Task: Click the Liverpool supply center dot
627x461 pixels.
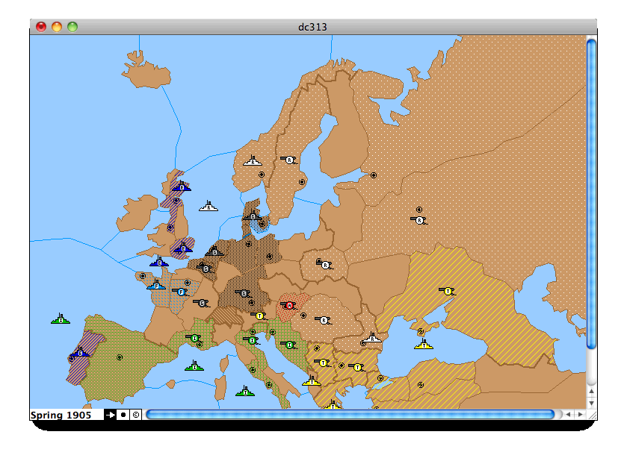Action: [x=170, y=228]
